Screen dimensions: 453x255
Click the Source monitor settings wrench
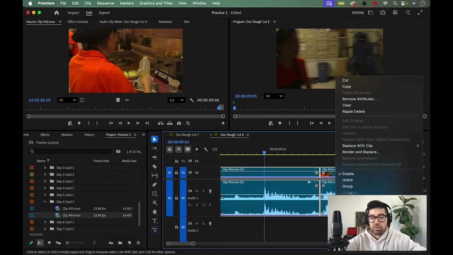click(x=192, y=100)
